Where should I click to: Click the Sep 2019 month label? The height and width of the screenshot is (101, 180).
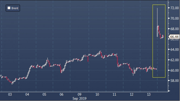(x=79, y=99)
